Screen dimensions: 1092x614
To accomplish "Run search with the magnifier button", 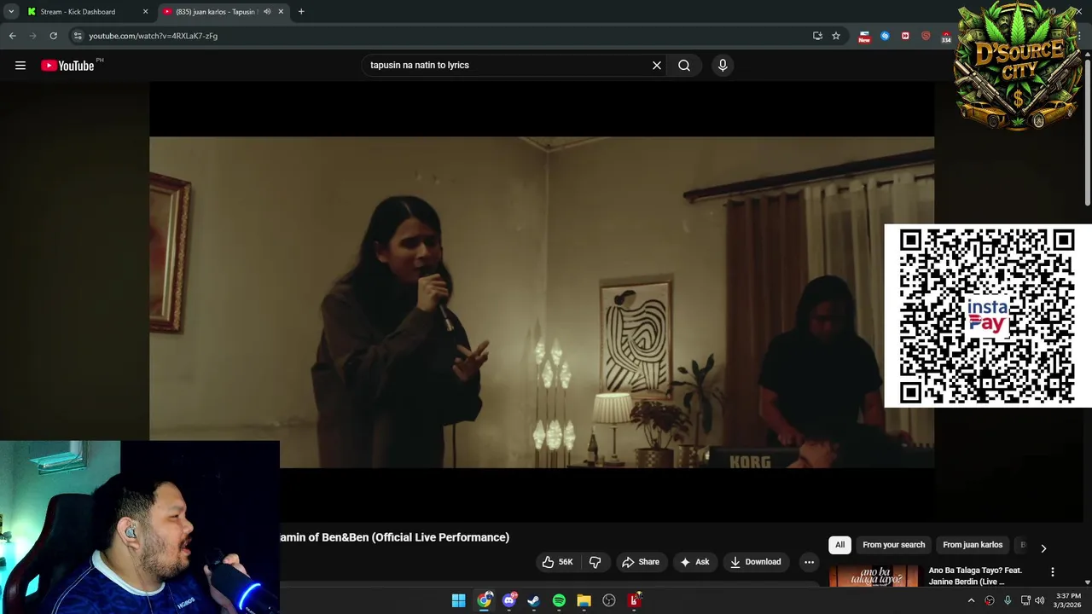I will tap(684, 66).
